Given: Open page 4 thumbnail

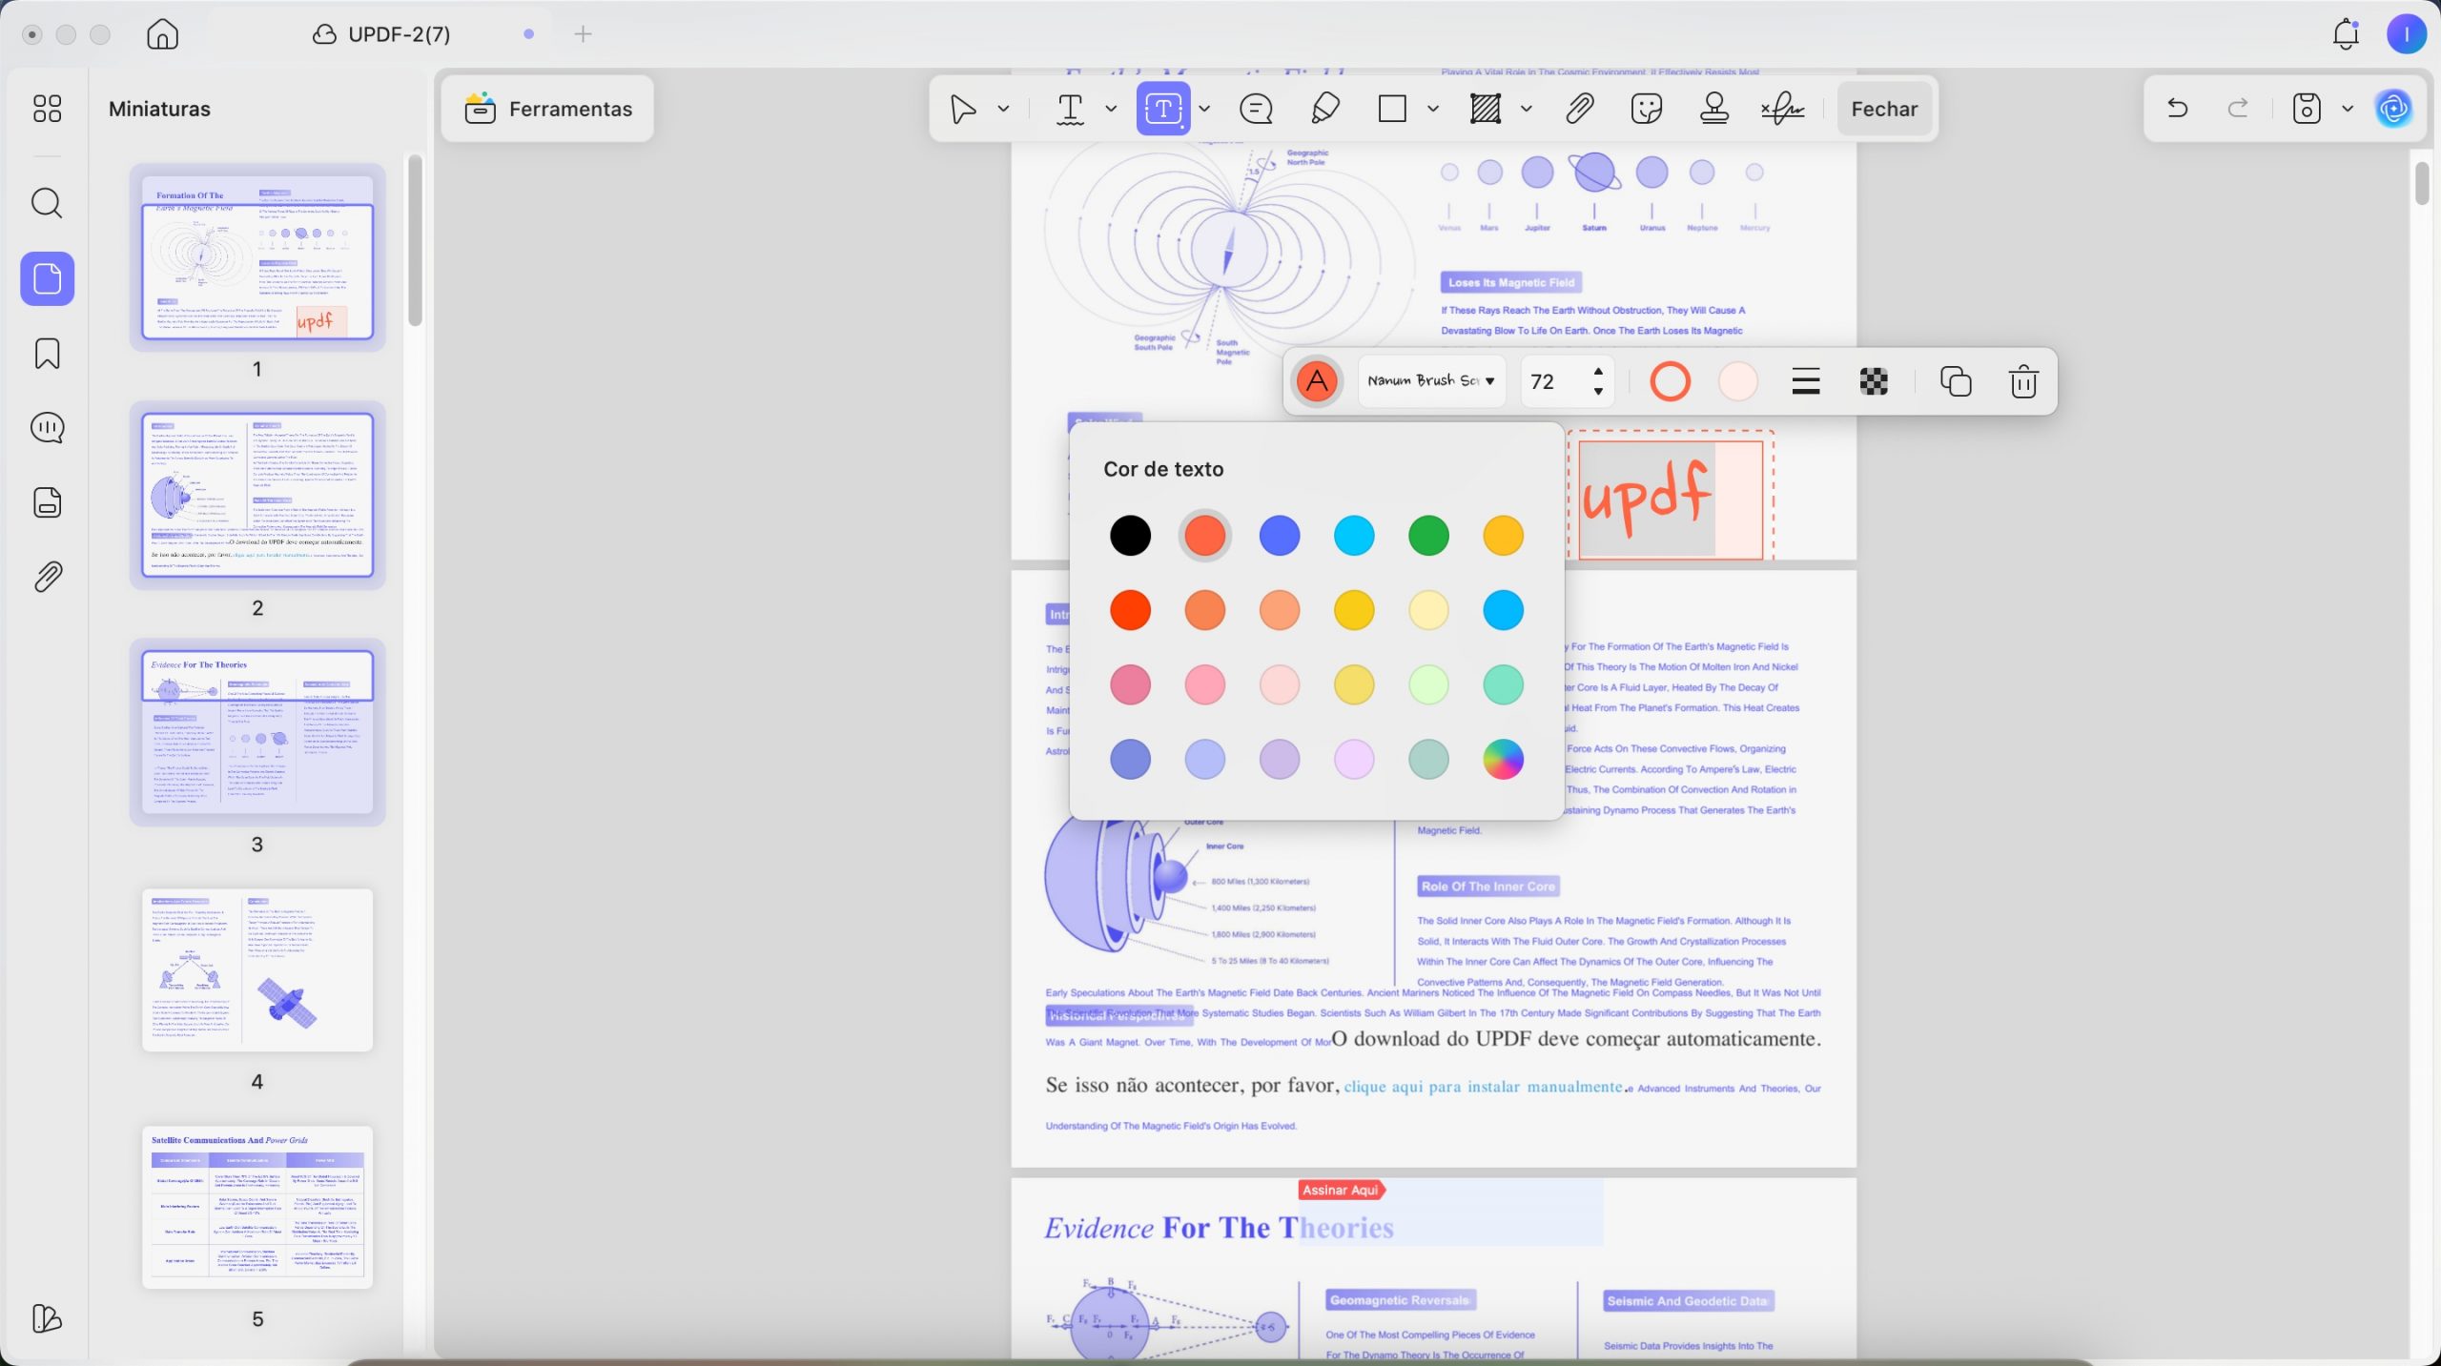Looking at the screenshot, I should click(257, 969).
